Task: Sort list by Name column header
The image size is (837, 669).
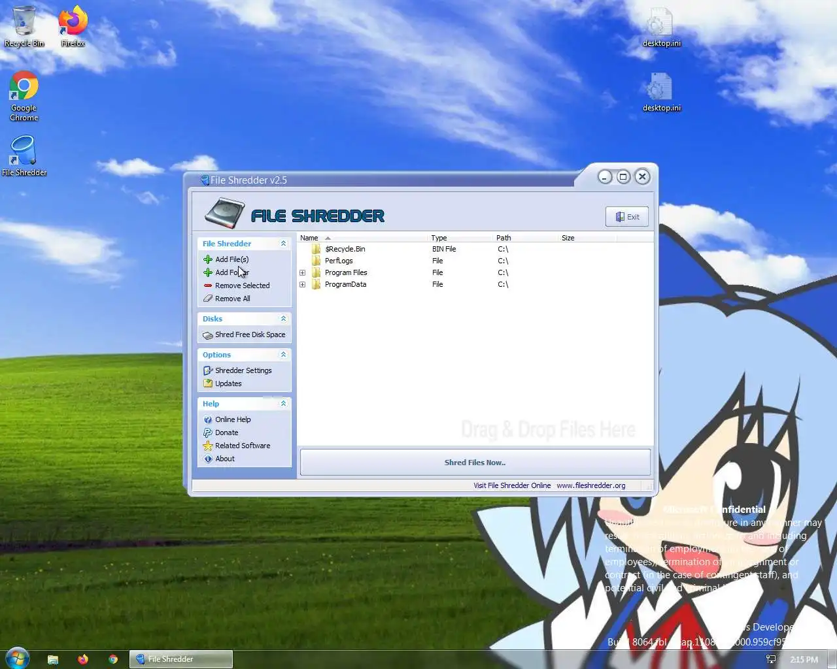Action: pyautogui.click(x=363, y=238)
